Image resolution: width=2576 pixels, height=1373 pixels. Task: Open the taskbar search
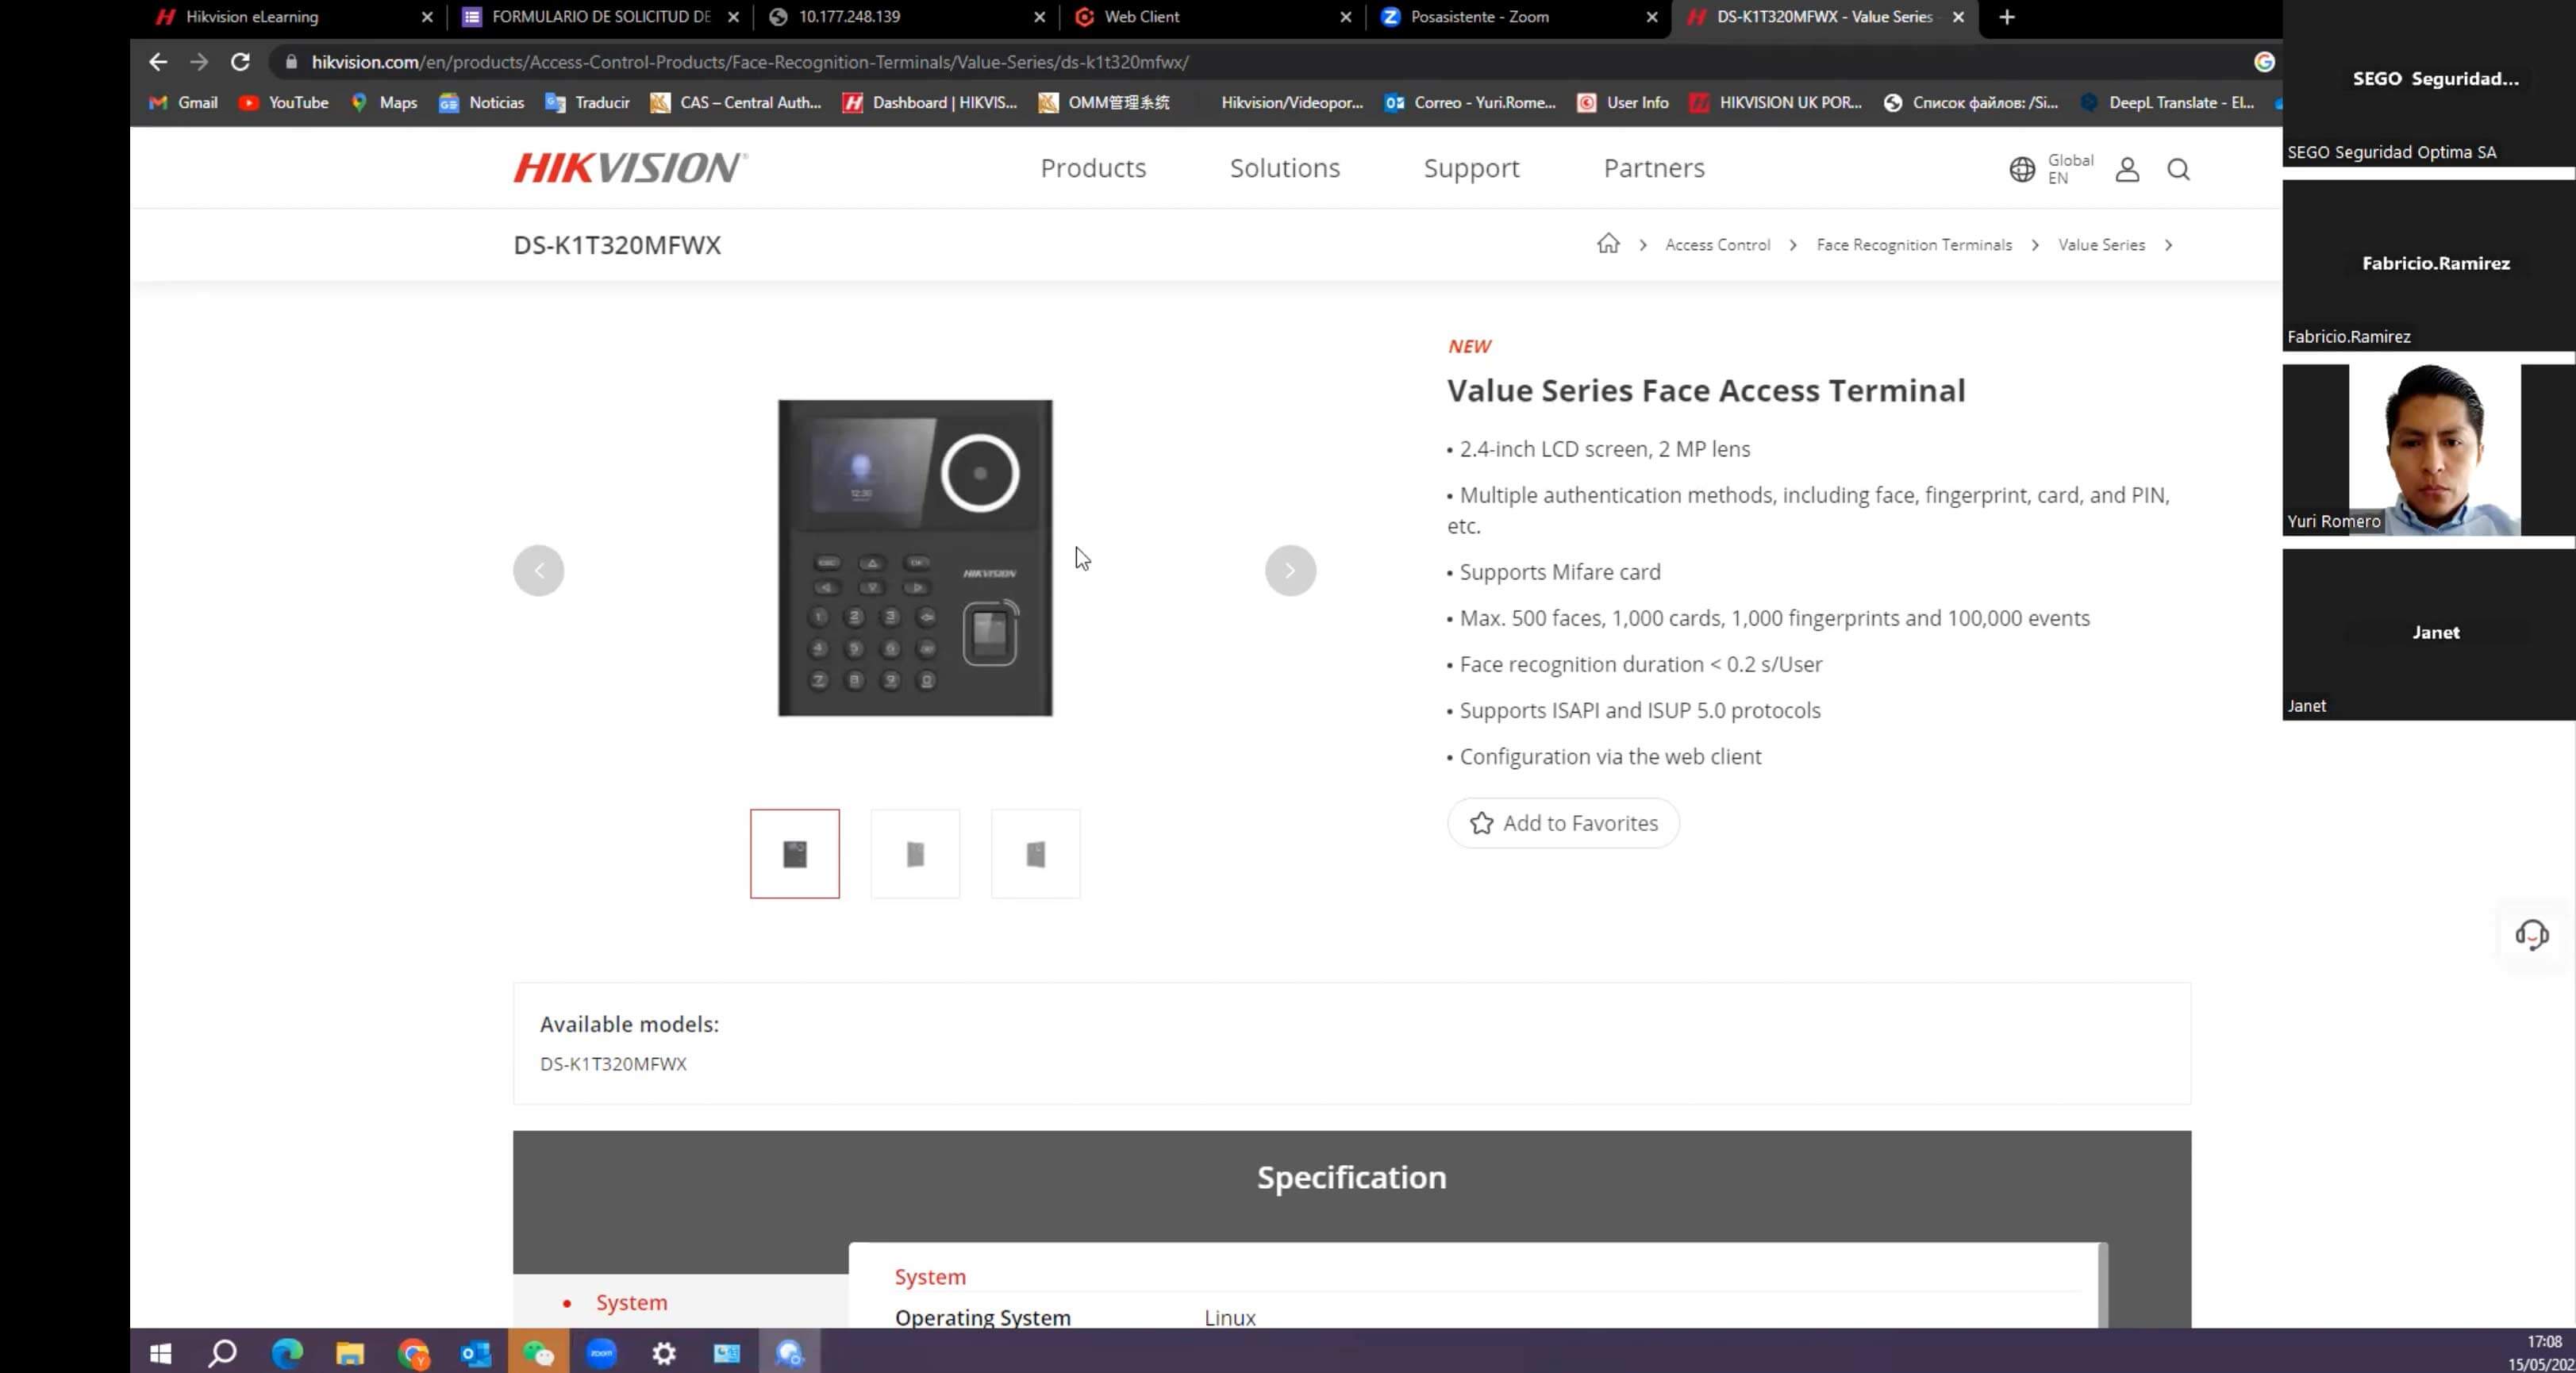pyautogui.click(x=222, y=1353)
